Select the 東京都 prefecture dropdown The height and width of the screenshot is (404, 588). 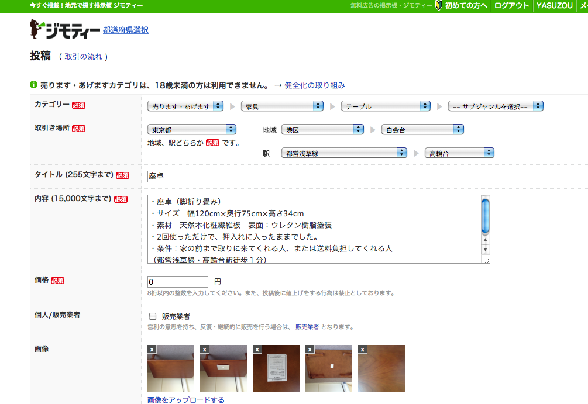tap(191, 129)
